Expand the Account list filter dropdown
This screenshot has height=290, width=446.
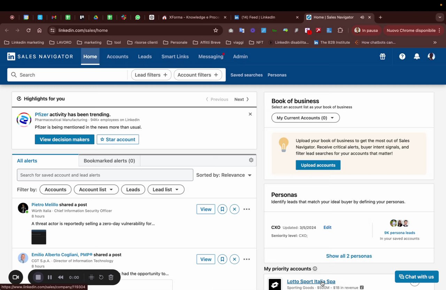coord(96,190)
